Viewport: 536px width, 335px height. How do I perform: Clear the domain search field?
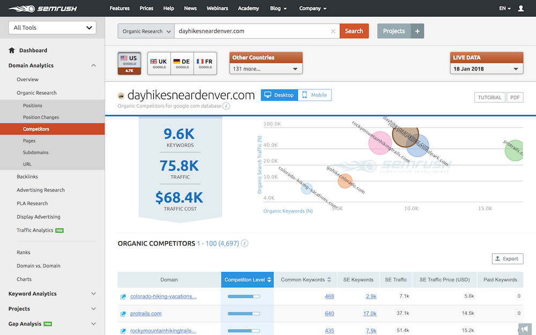pos(333,31)
